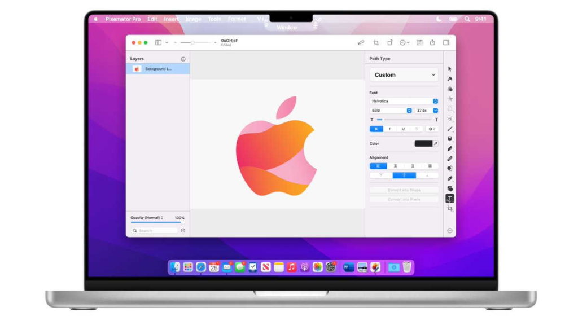Set vertical alignment to bottom
Viewport: 578px width, 325px height.
click(427, 175)
